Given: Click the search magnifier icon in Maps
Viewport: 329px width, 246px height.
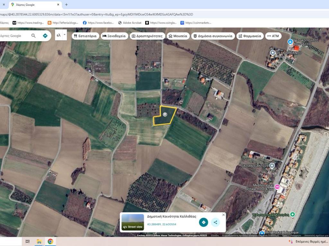Looking at the screenshot, I should (33, 36).
